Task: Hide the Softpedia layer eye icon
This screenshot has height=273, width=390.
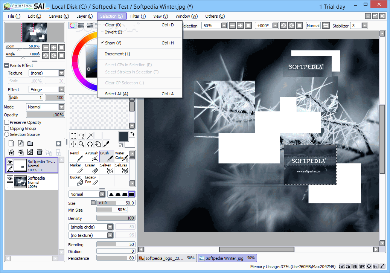Action: pos(10,179)
